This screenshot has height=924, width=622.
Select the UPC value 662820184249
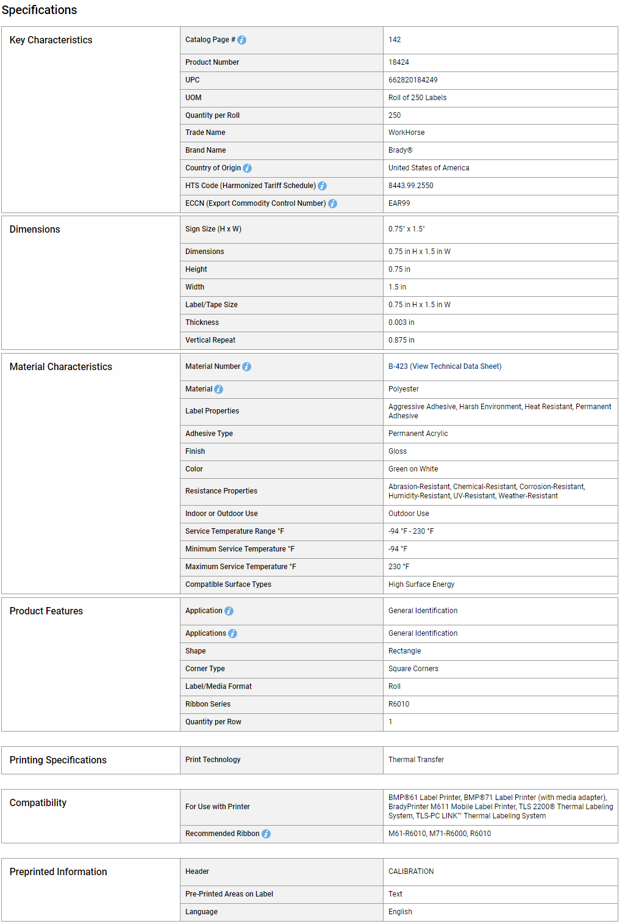413,80
